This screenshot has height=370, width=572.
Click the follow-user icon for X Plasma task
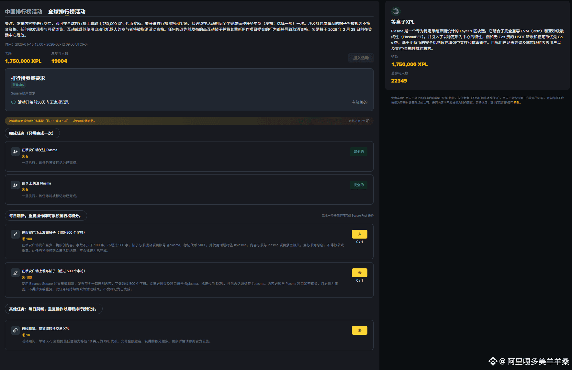coord(15,185)
